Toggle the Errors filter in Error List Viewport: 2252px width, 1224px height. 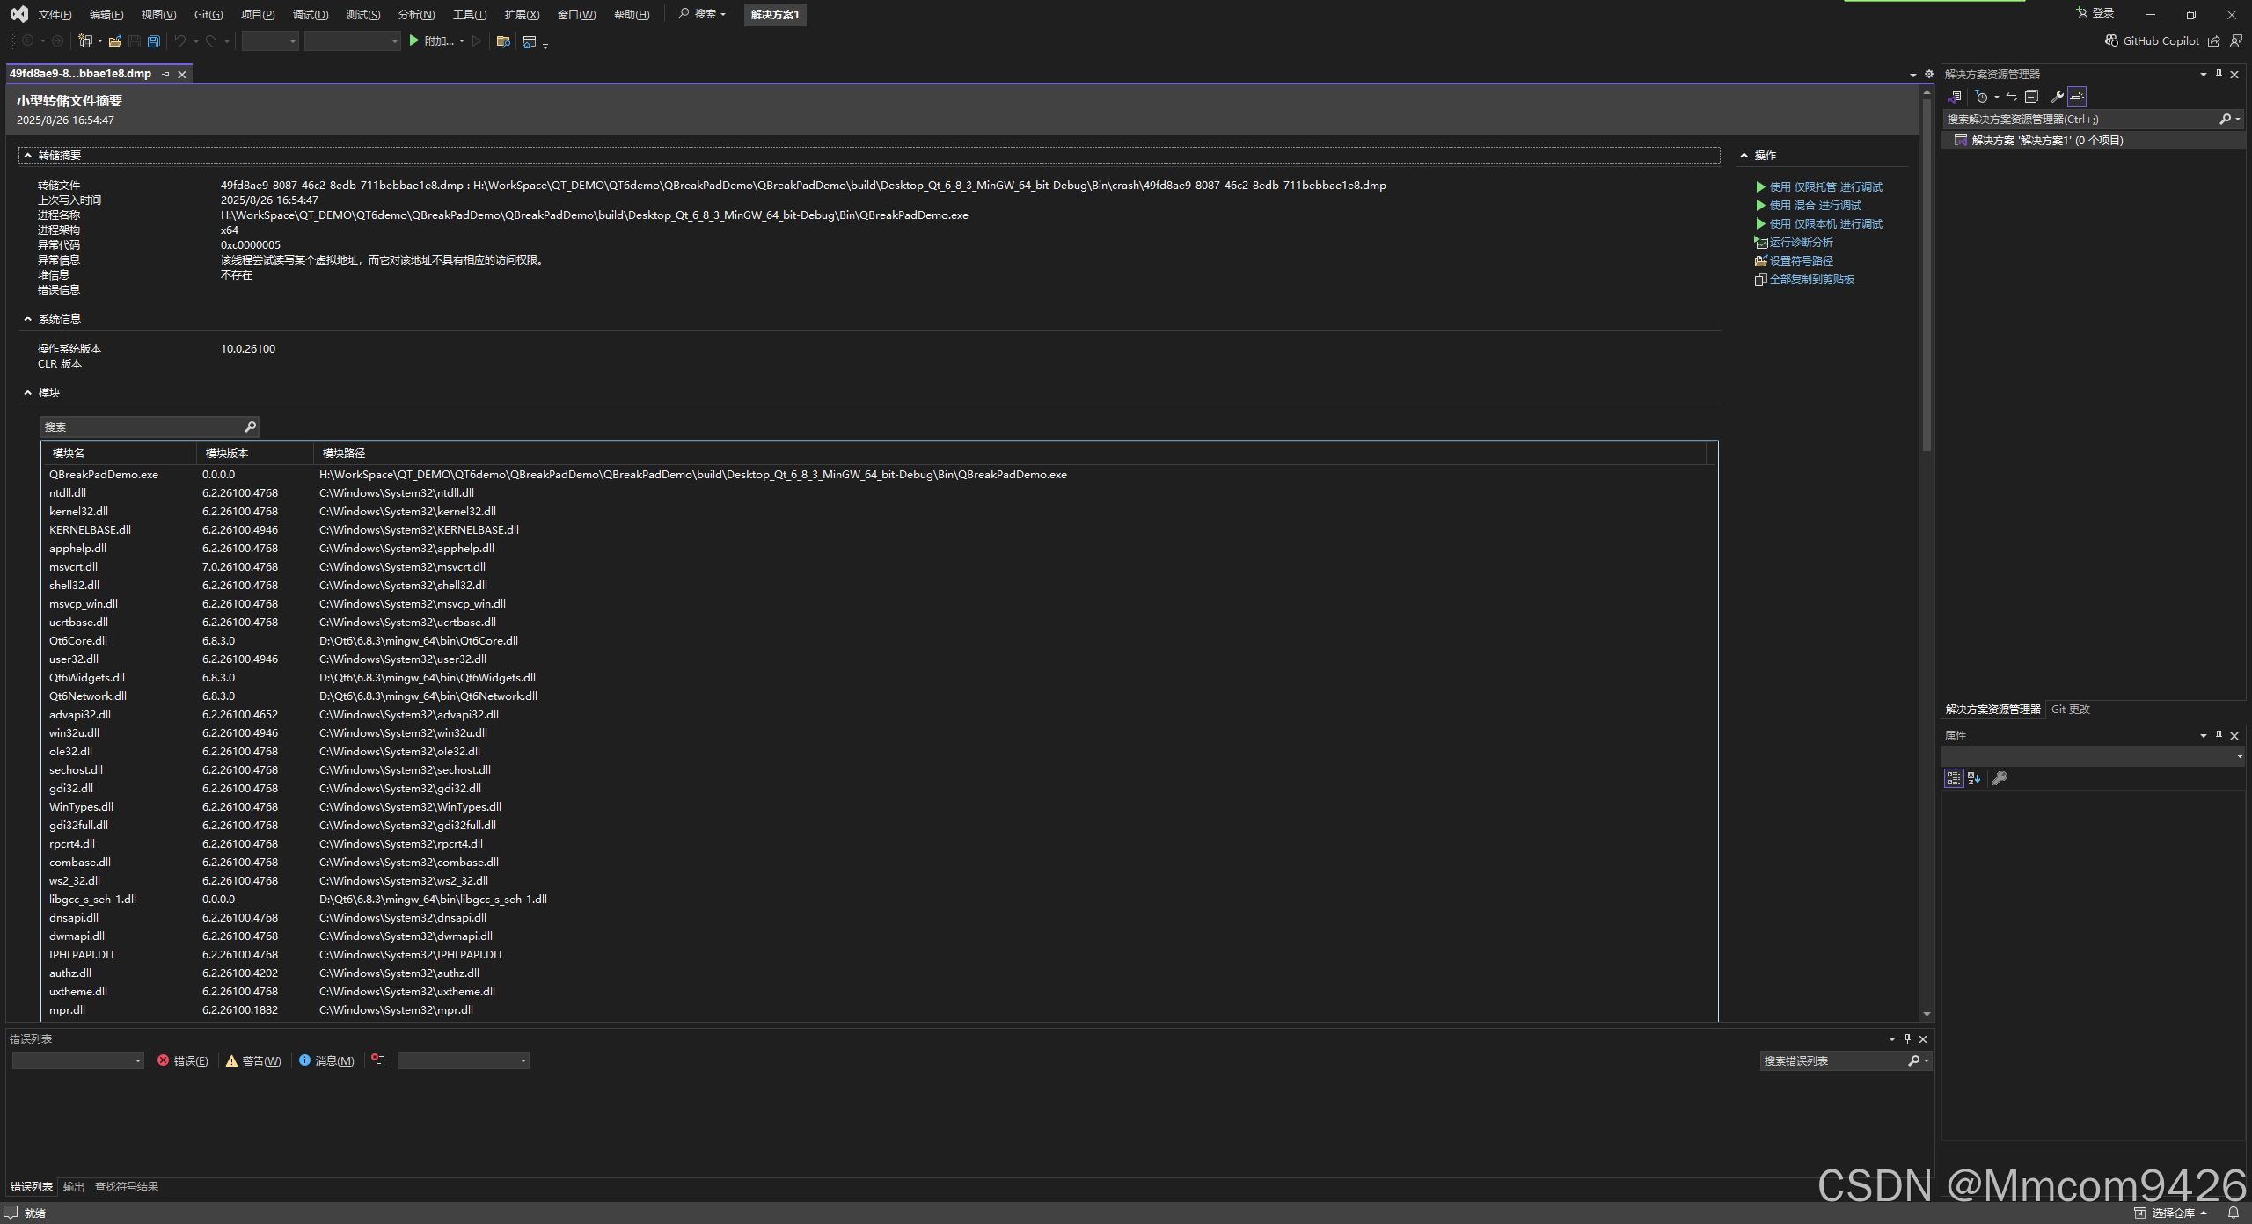click(183, 1060)
